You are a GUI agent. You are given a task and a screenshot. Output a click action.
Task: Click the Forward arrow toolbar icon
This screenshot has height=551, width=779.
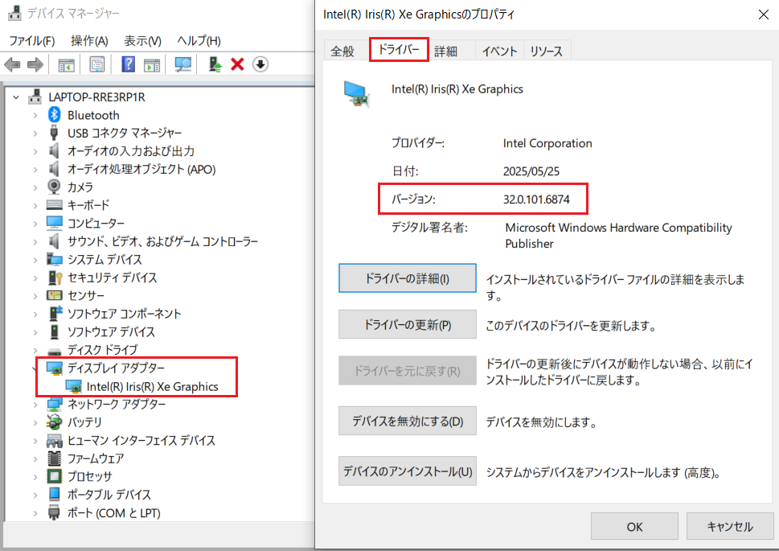[35, 64]
